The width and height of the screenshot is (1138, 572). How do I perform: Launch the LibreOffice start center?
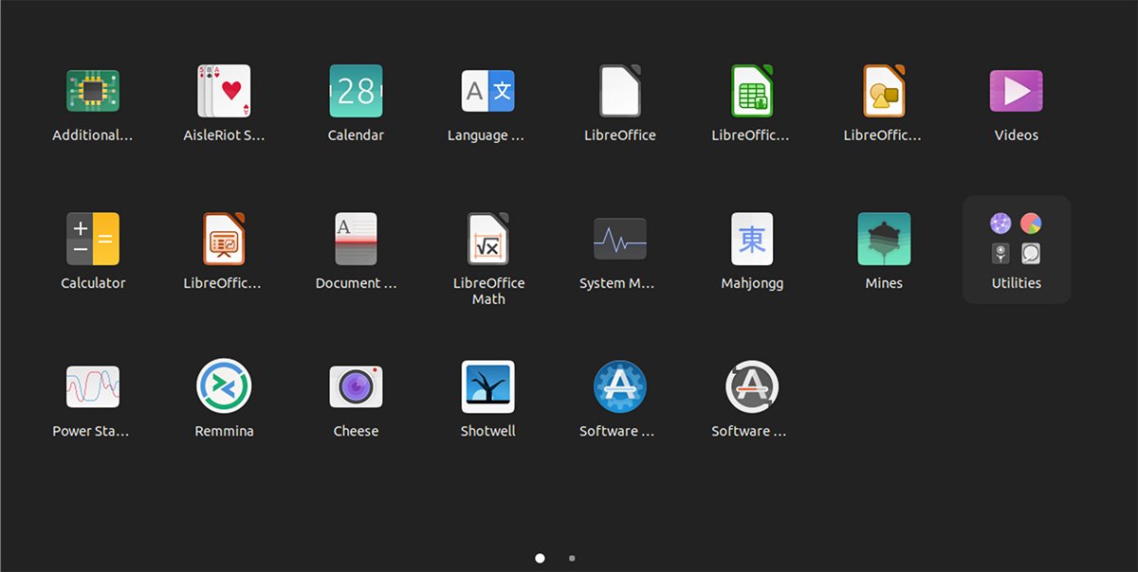click(619, 92)
